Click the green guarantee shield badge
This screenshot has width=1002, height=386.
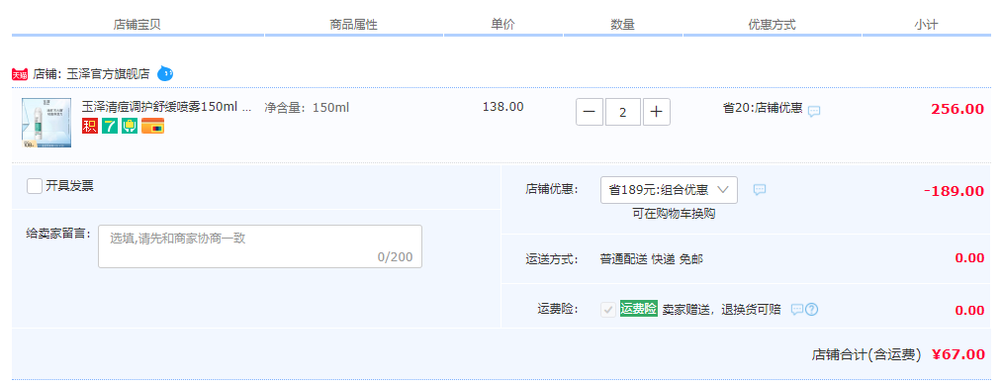(130, 127)
